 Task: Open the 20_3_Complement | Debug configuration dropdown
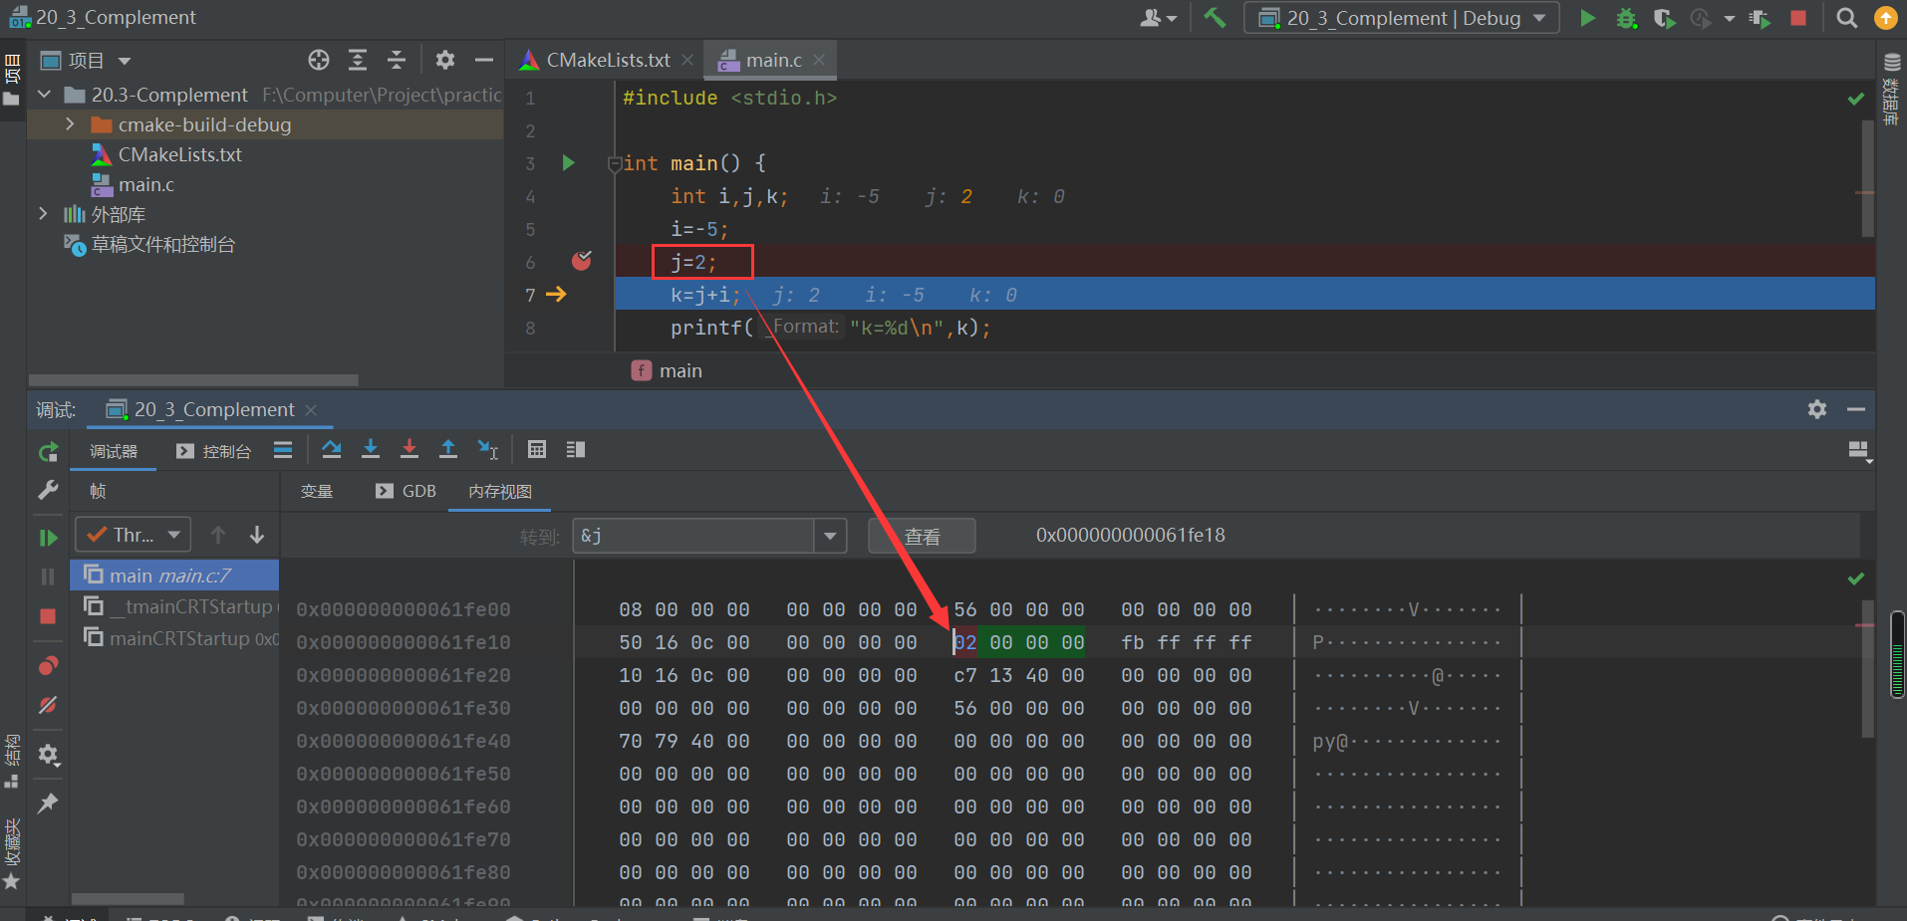[x=1402, y=18]
